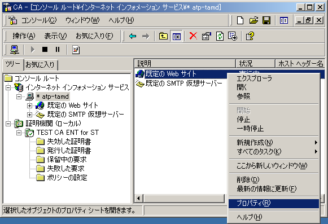Click the green refresh toolbar icon
The width and height of the screenshot is (328, 224).
click(220, 36)
